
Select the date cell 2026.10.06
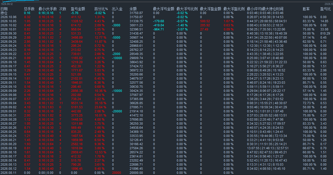(x=9, y=17)
